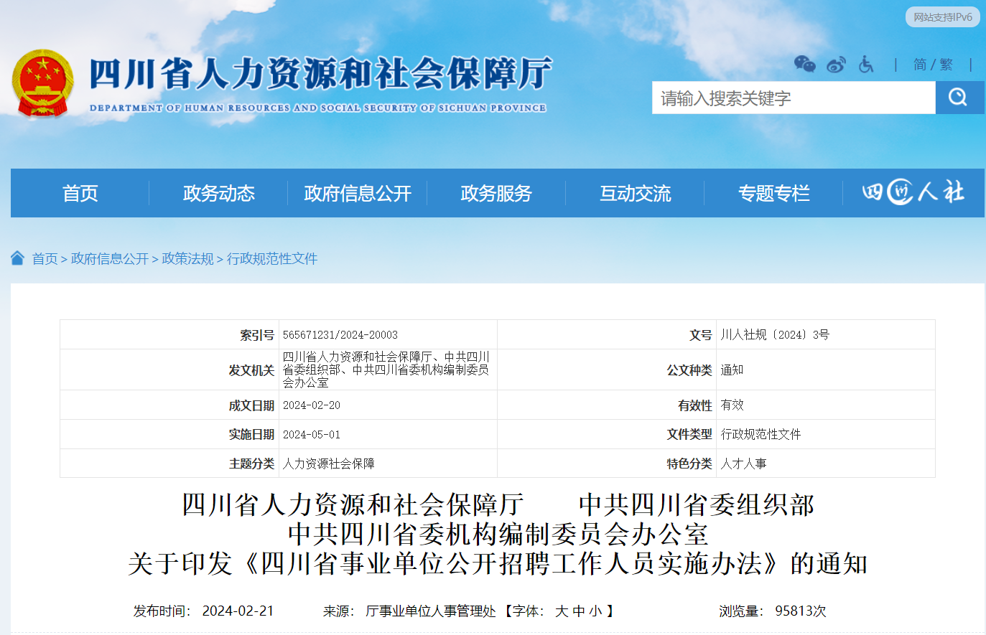This screenshot has width=986, height=635.
Task: Click the 成文日期 label cell
Action: 169,405
